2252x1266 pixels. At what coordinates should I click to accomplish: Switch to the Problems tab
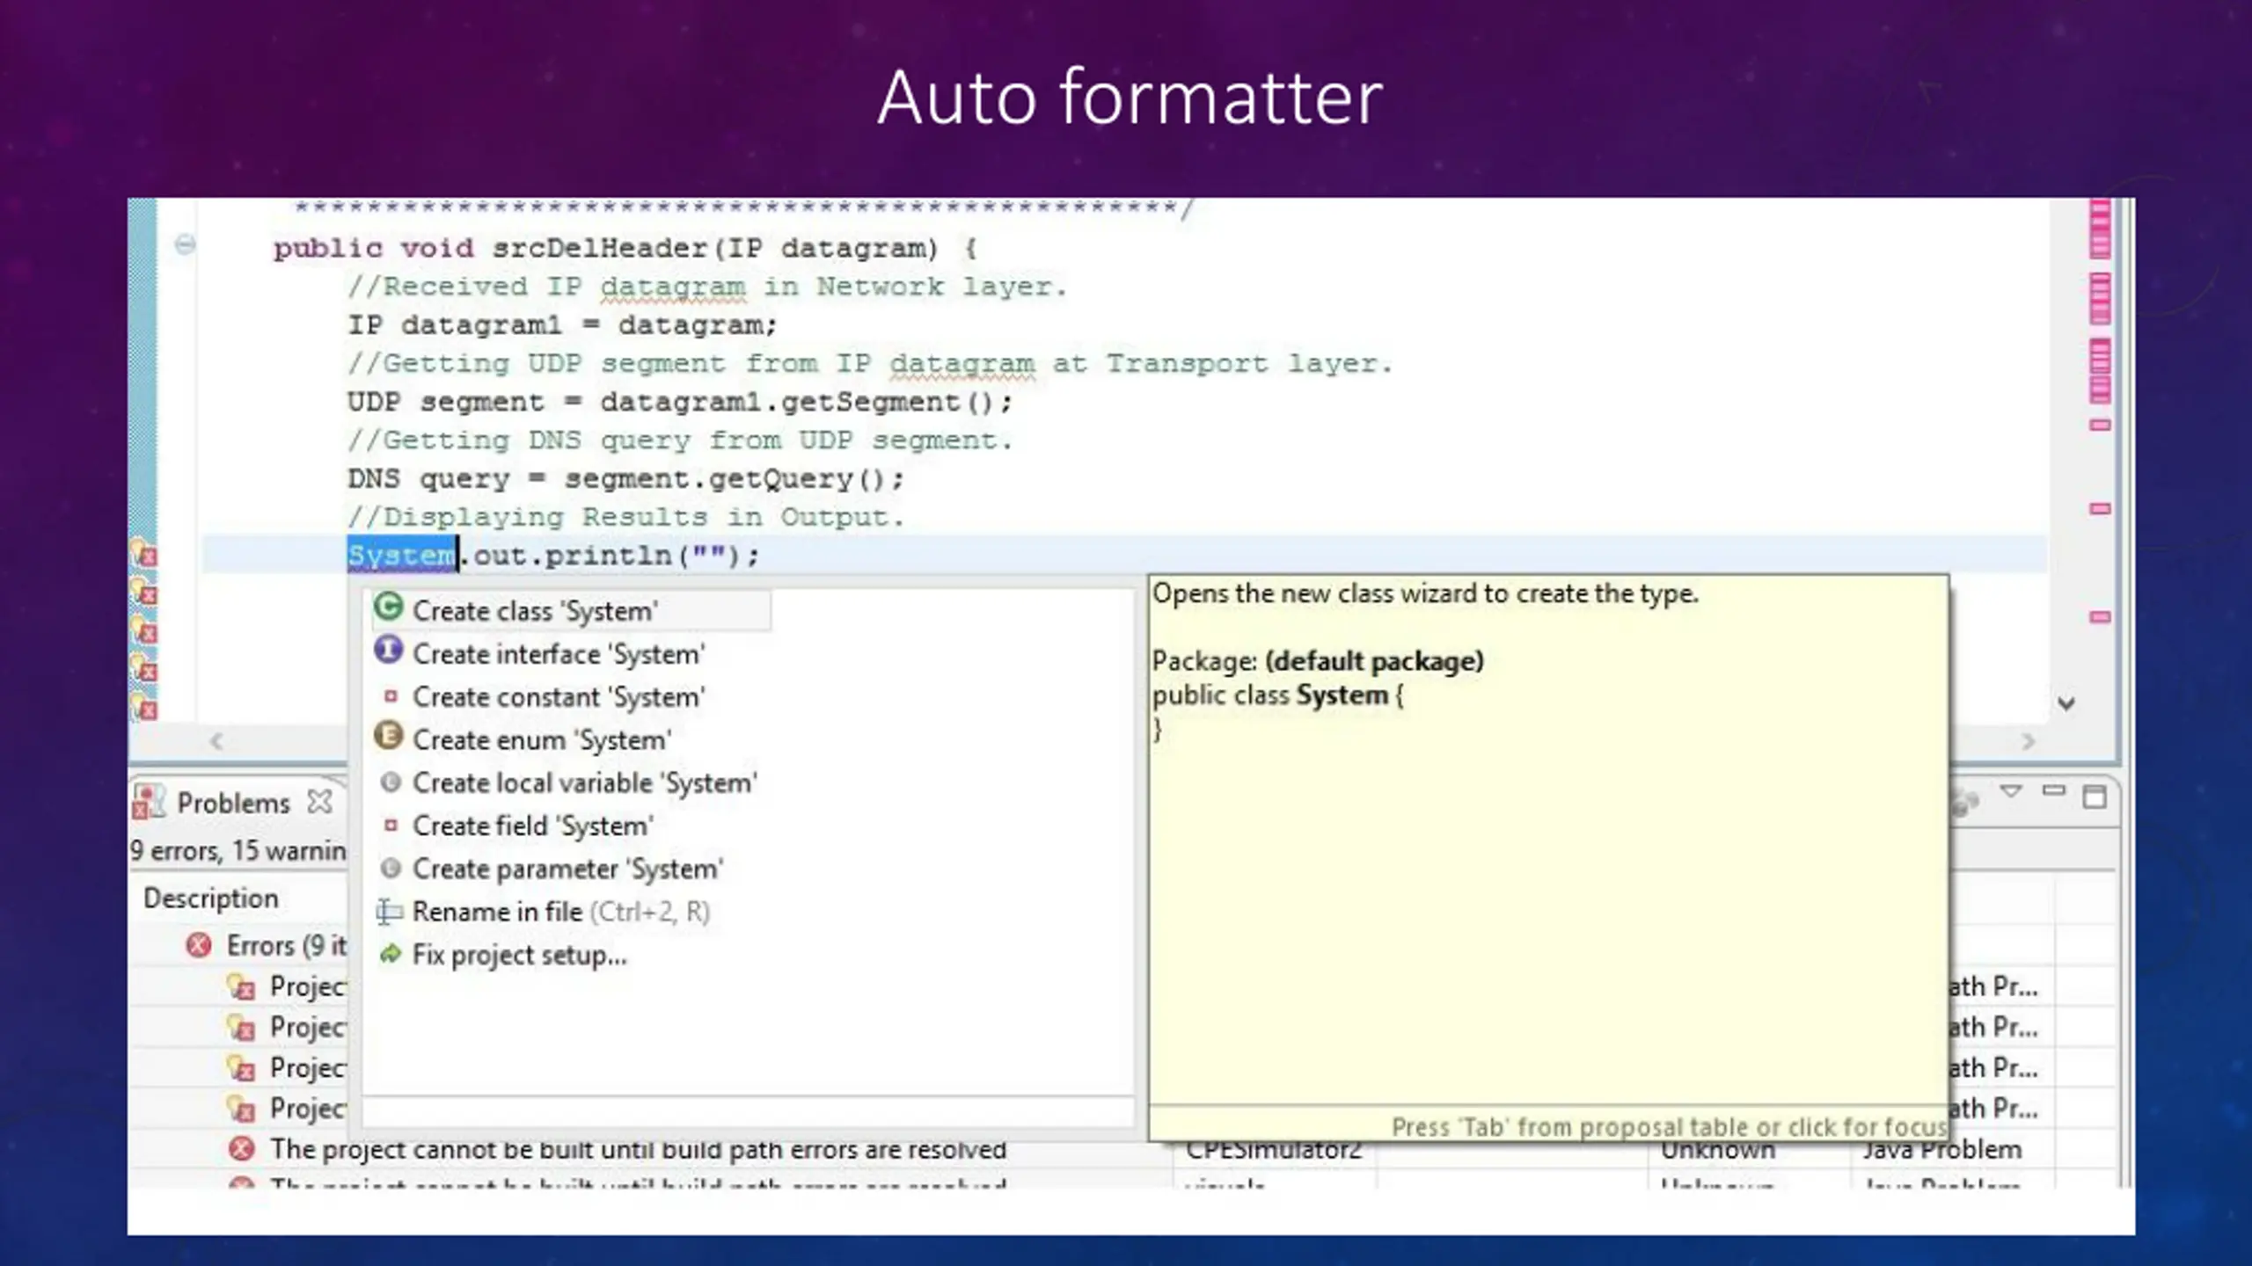point(233,803)
